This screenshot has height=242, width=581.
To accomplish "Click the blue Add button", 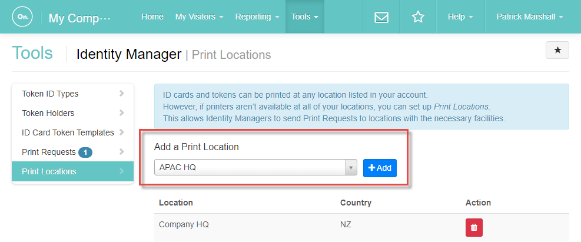I will (x=380, y=168).
